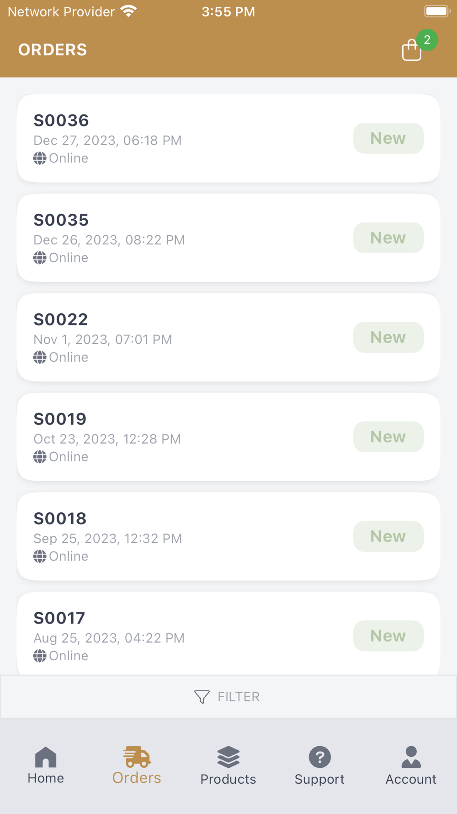
Task: Tap the New badge on order S0017
Action: [388, 635]
